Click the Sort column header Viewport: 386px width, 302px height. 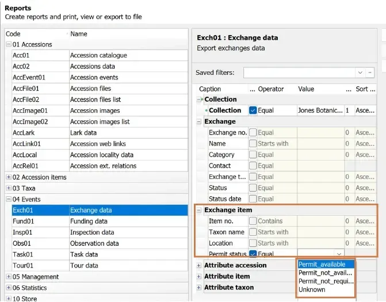(365, 89)
